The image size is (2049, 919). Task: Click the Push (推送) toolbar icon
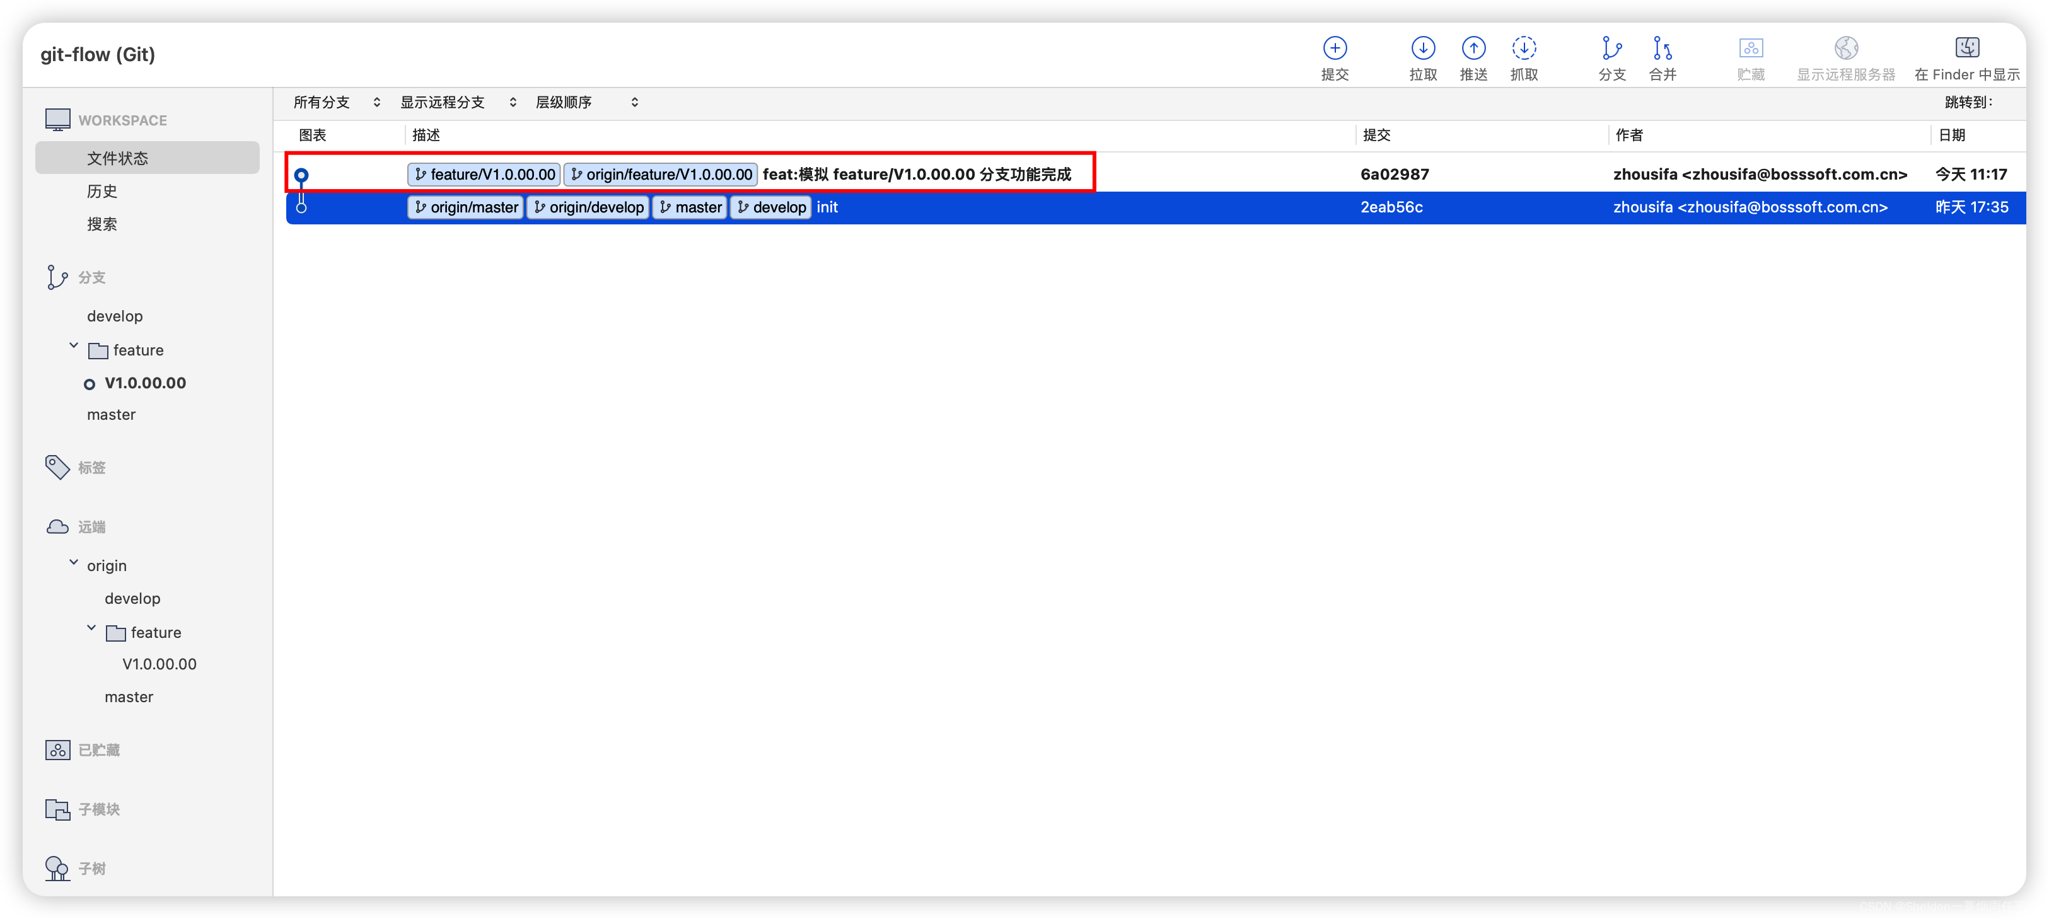click(1473, 49)
